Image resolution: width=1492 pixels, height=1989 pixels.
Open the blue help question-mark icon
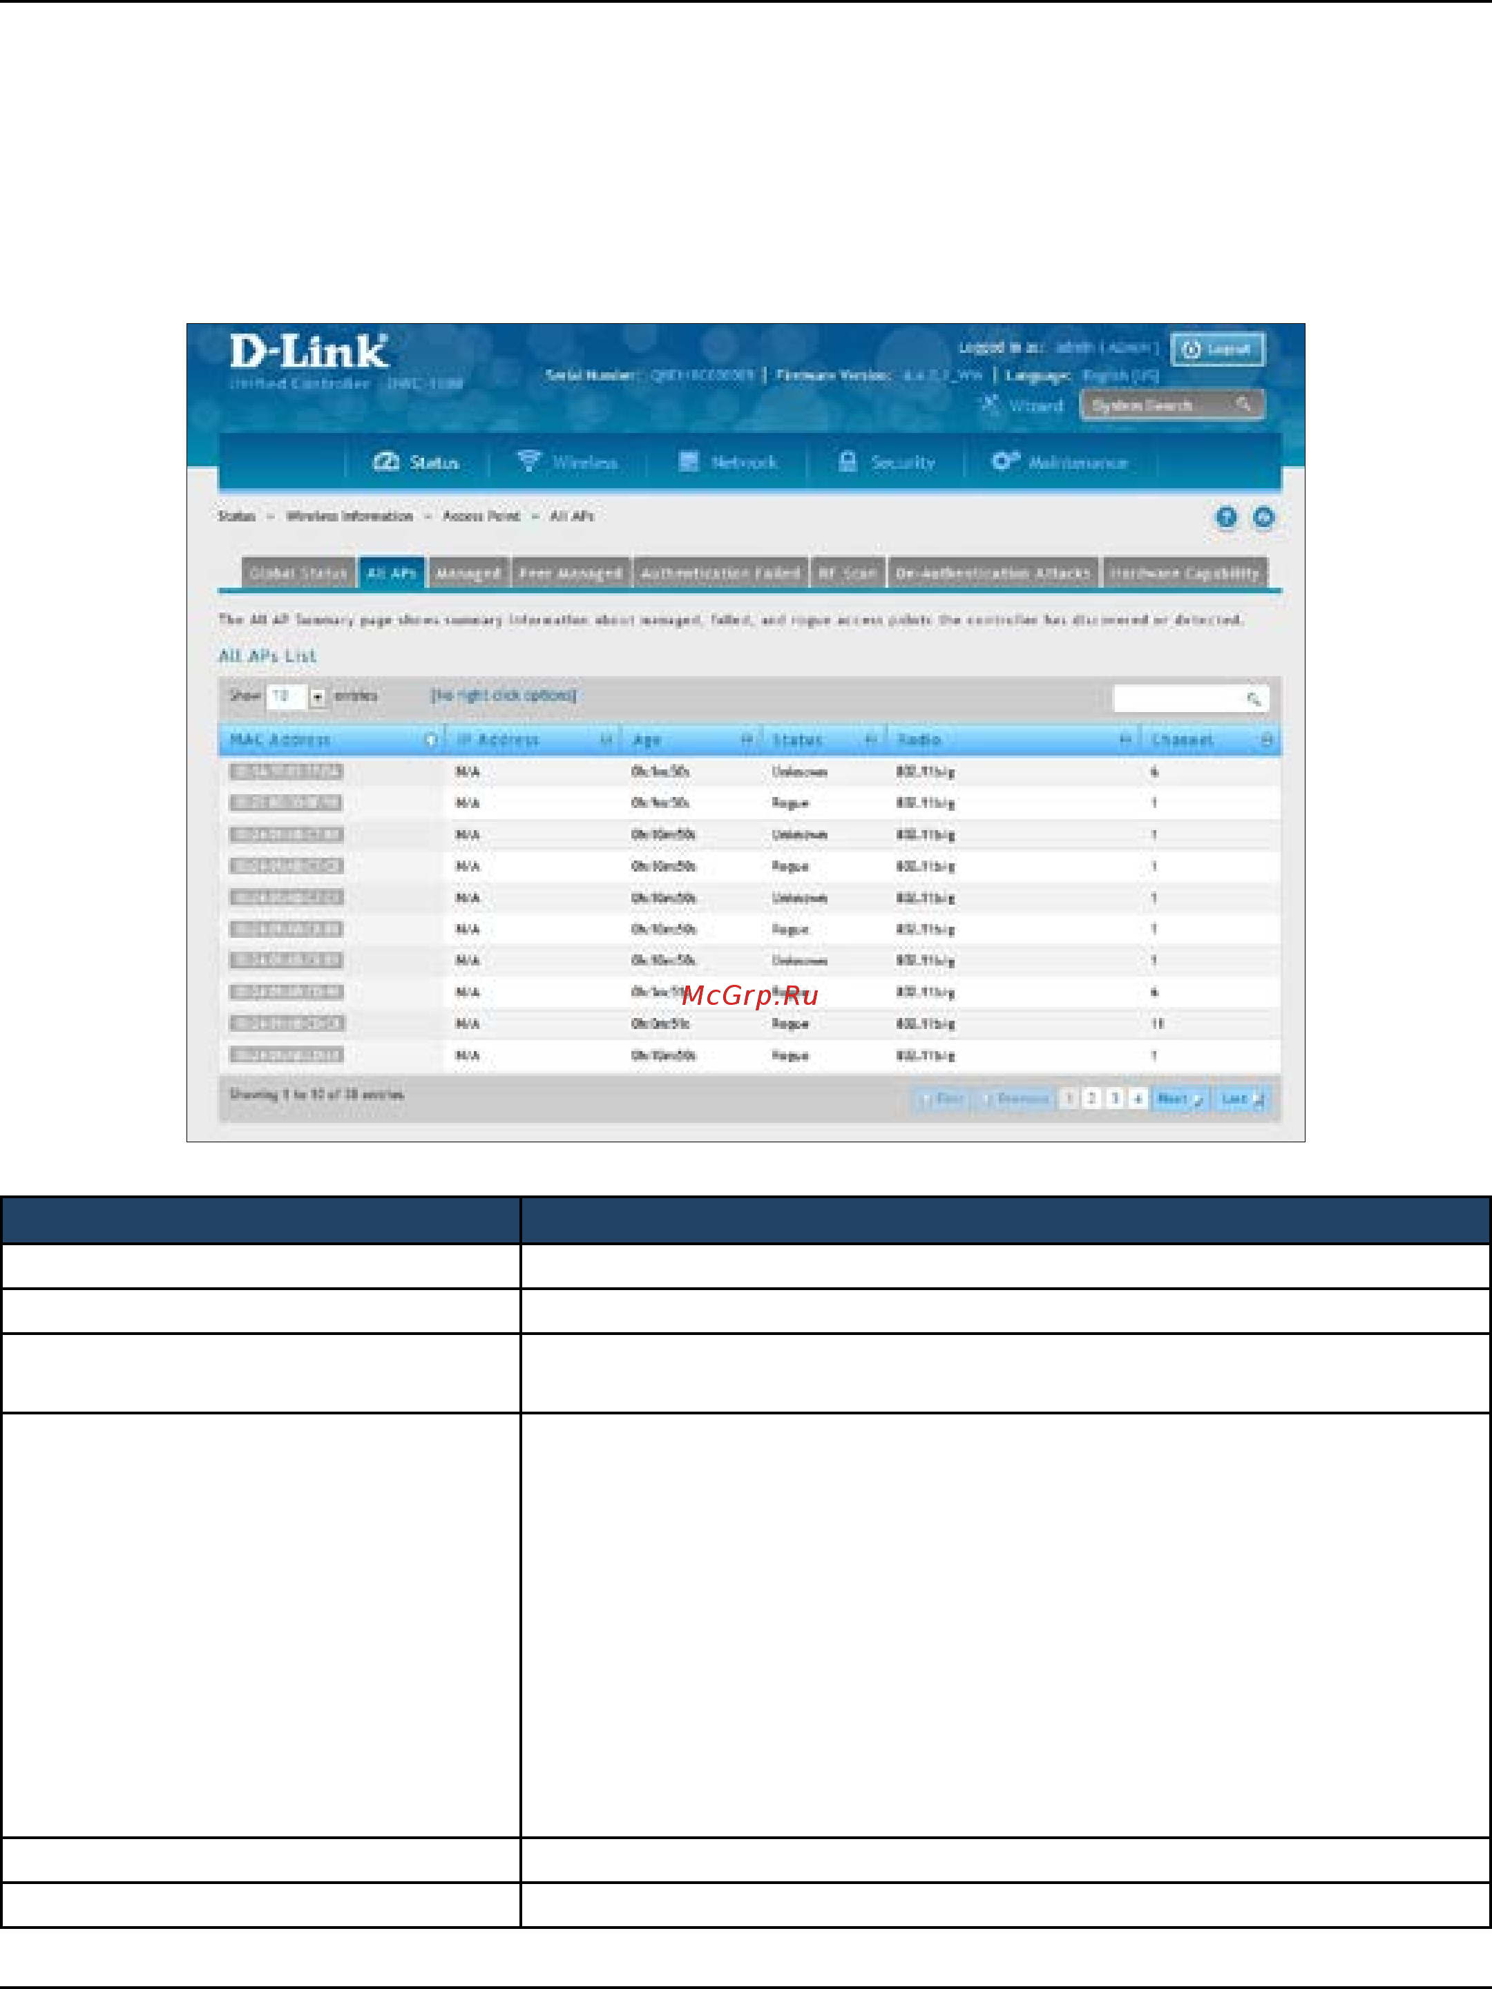(1226, 517)
